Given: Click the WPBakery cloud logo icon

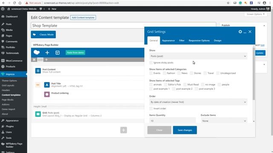Looking at the screenshot, I should pos(37,52).
